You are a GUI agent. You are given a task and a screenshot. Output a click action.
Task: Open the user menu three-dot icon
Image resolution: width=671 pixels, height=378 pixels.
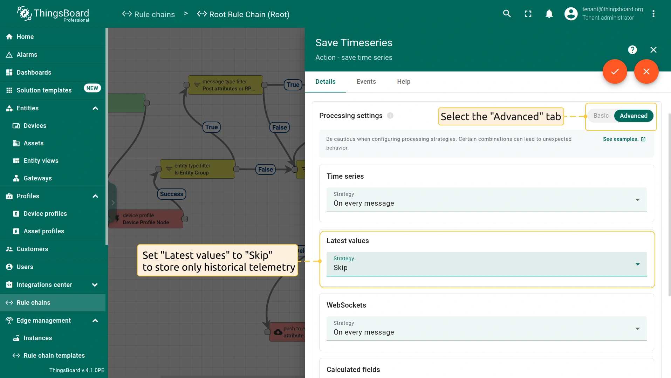click(x=653, y=14)
